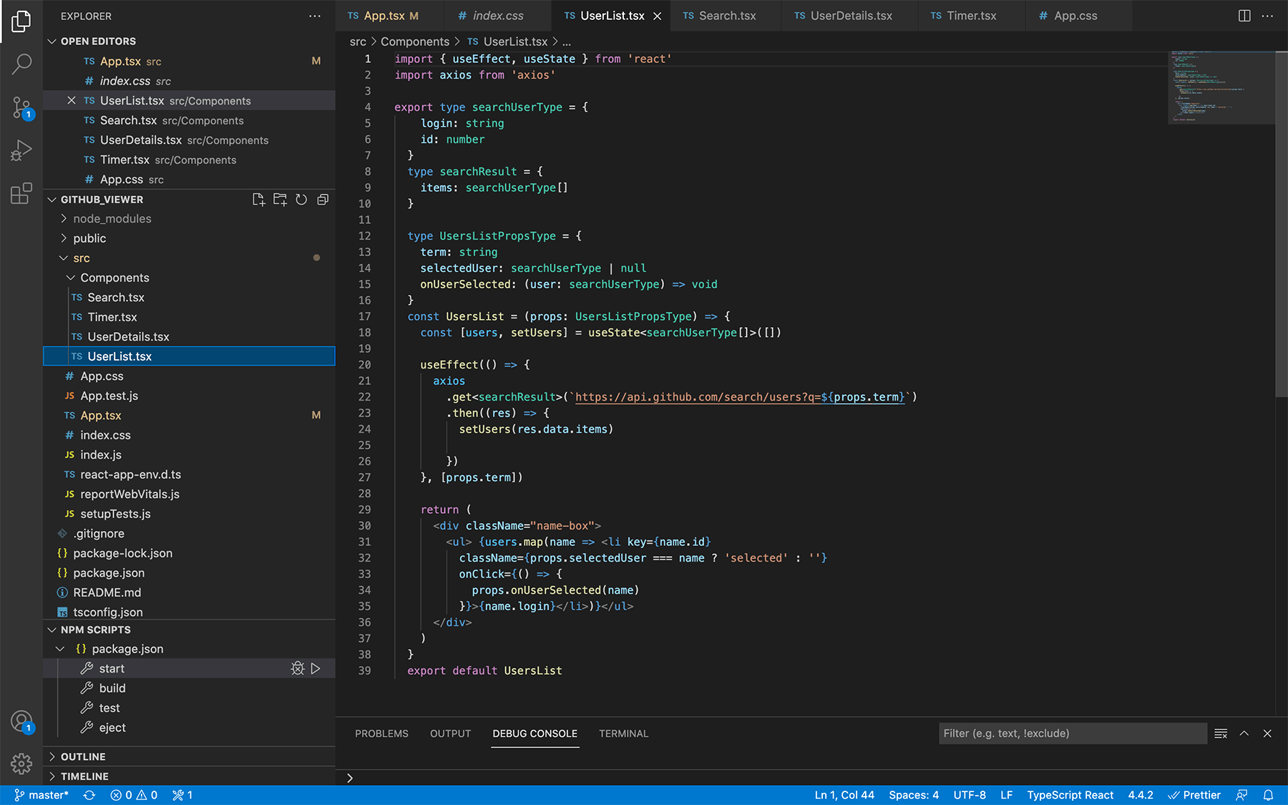The width and height of the screenshot is (1288, 805).
Task: Change end of line sequence LF
Action: coord(1006,795)
